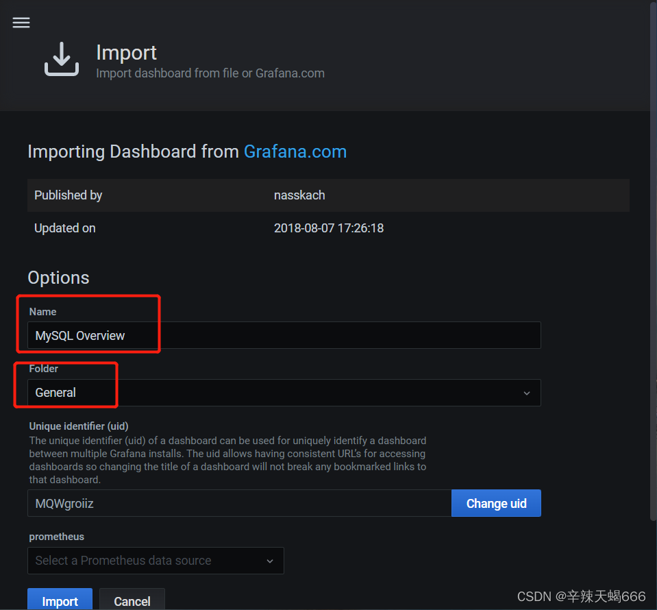Screen dimensions: 657x610
Task: Click the Name field with MySQL Overview
Action: (x=284, y=335)
